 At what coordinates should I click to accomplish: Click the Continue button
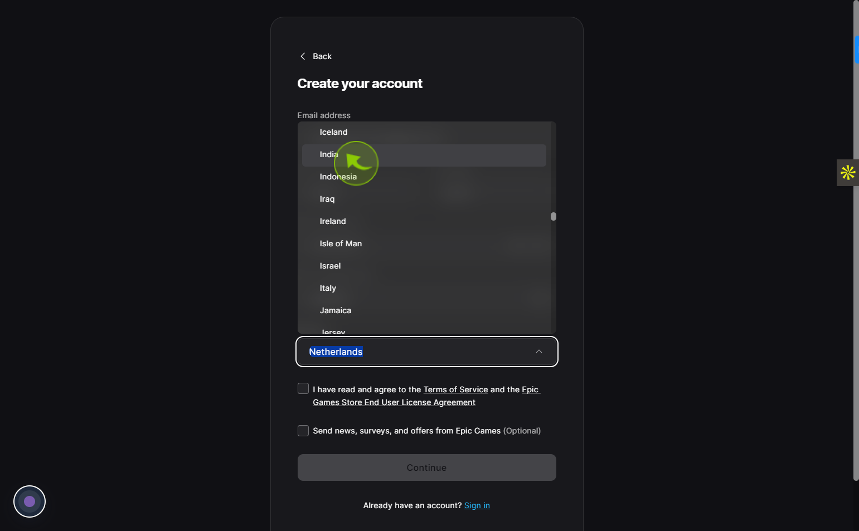coord(427,467)
